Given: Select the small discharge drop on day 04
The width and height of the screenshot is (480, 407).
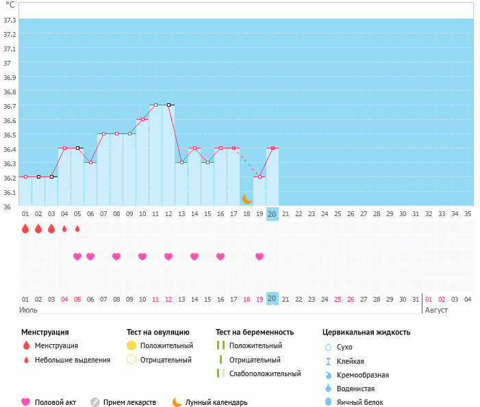Looking at the screenshot, I should pos(64,228).
